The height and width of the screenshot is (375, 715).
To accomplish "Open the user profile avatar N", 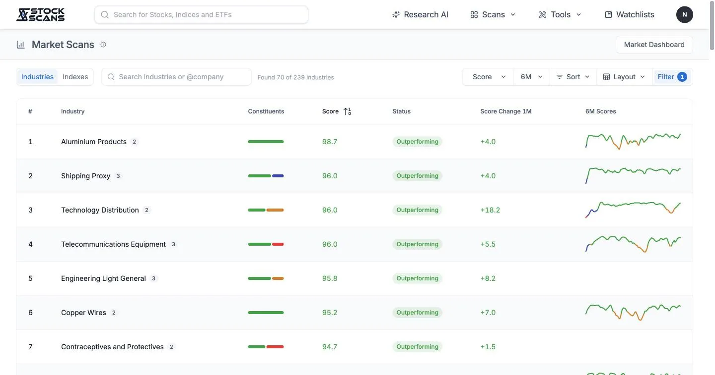I will [x=685, y=14].
